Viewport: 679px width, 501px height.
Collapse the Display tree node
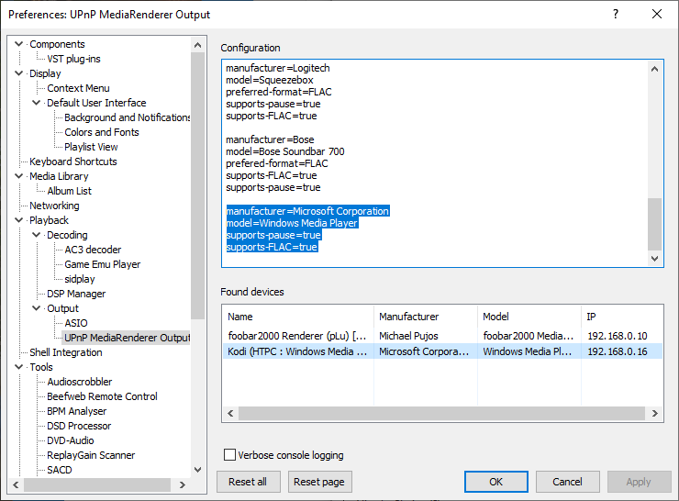tap(18, 73)
